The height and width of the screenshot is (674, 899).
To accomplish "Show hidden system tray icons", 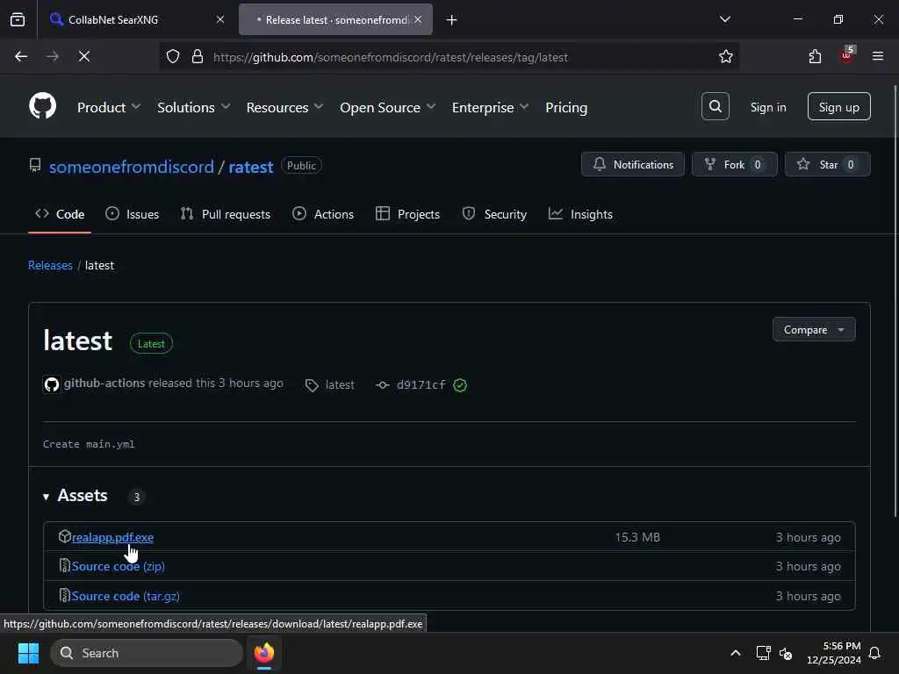I will (736, 653).
